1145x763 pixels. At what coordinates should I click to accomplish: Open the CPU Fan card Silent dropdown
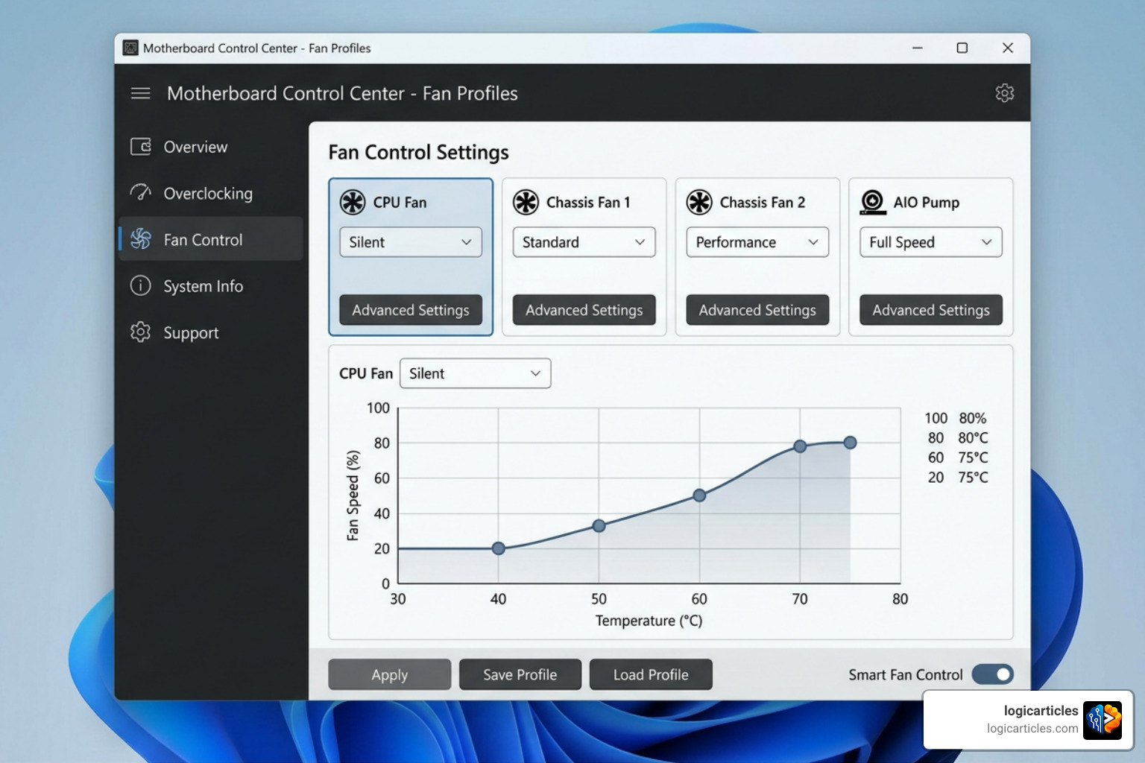(411, 242)
